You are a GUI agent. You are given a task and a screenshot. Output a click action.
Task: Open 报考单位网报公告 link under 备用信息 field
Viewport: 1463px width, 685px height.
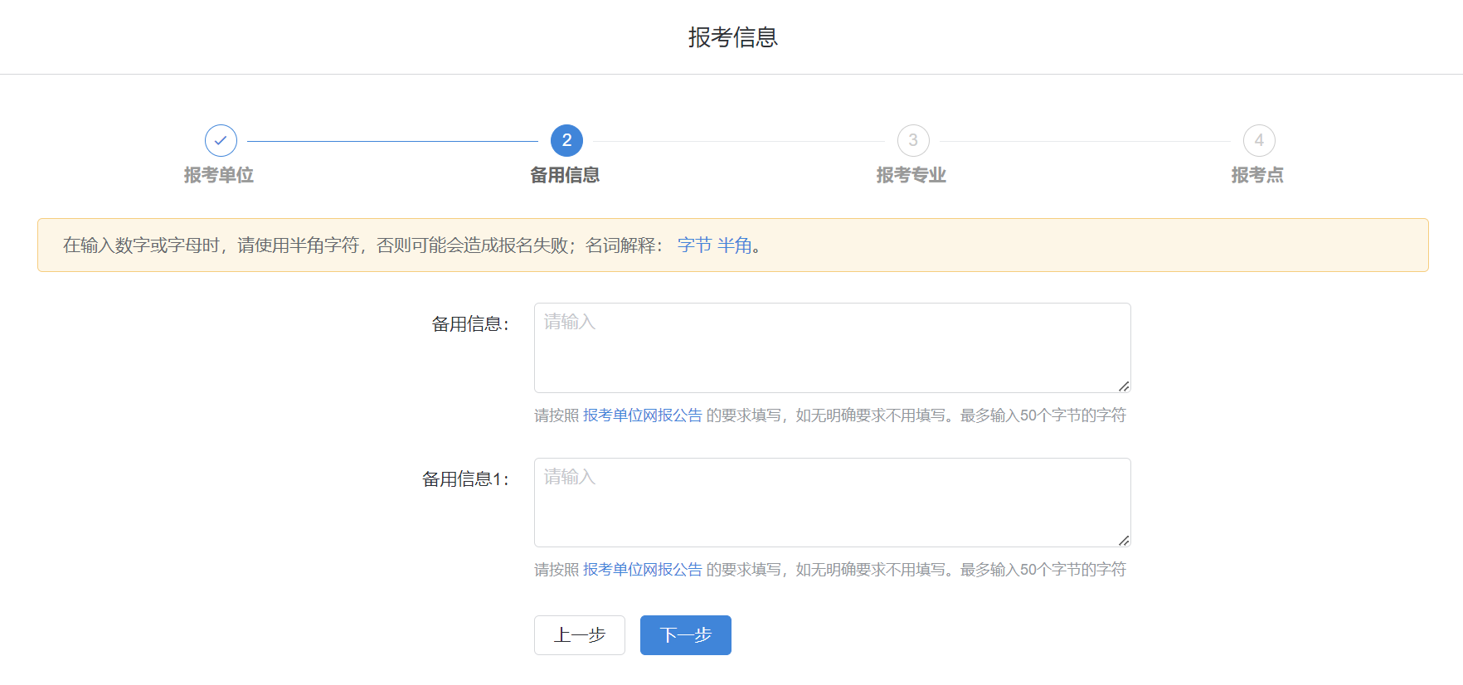click(x=642, y=415)
